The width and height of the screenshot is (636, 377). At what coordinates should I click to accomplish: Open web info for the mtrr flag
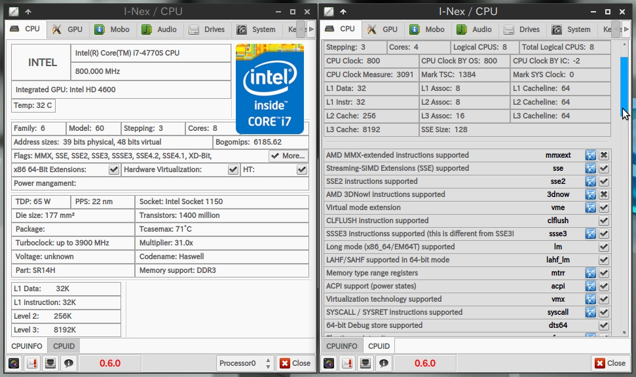591,273
